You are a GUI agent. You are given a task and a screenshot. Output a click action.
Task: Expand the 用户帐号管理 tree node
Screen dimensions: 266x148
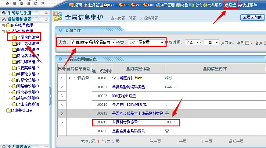(x=3, y=26)
